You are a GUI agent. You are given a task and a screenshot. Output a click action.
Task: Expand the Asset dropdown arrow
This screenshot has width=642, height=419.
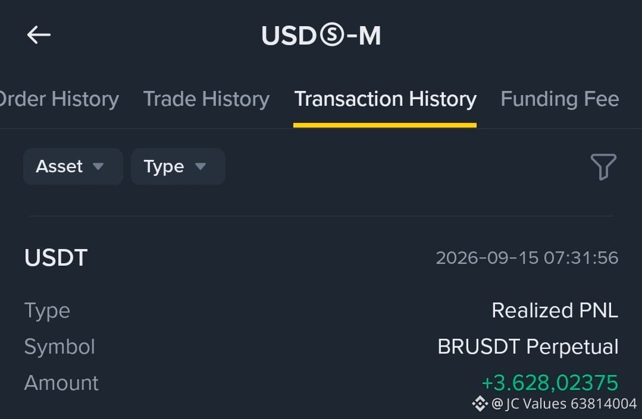click(x=98, y=166)
